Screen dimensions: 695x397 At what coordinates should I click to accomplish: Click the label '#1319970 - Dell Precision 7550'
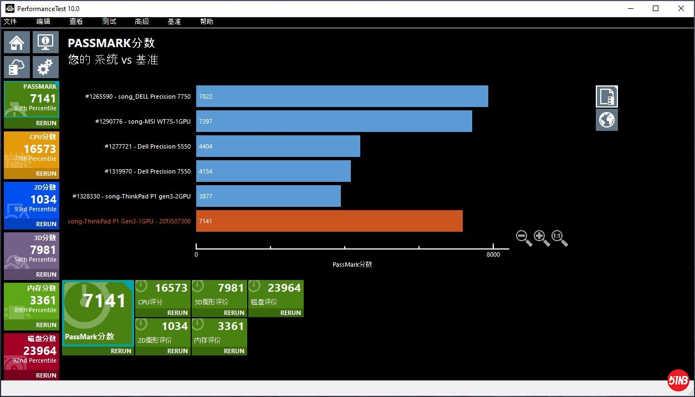pos(147,171)
